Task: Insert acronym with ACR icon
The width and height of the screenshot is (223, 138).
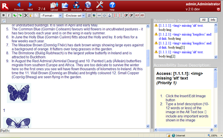Action: pos(137,15)
